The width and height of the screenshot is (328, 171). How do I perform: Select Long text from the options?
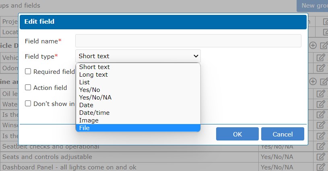[x=93, y=75]
